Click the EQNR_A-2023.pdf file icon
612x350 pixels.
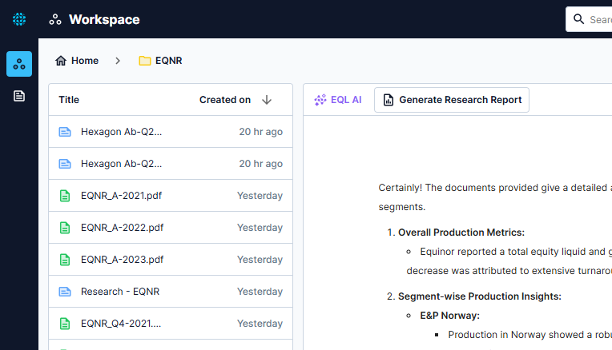tap(65, 259)
